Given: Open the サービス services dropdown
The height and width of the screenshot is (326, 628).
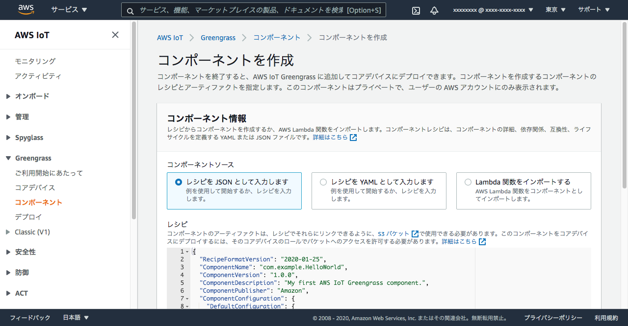Looking at the screenshot, I should [x=69, y=10].
